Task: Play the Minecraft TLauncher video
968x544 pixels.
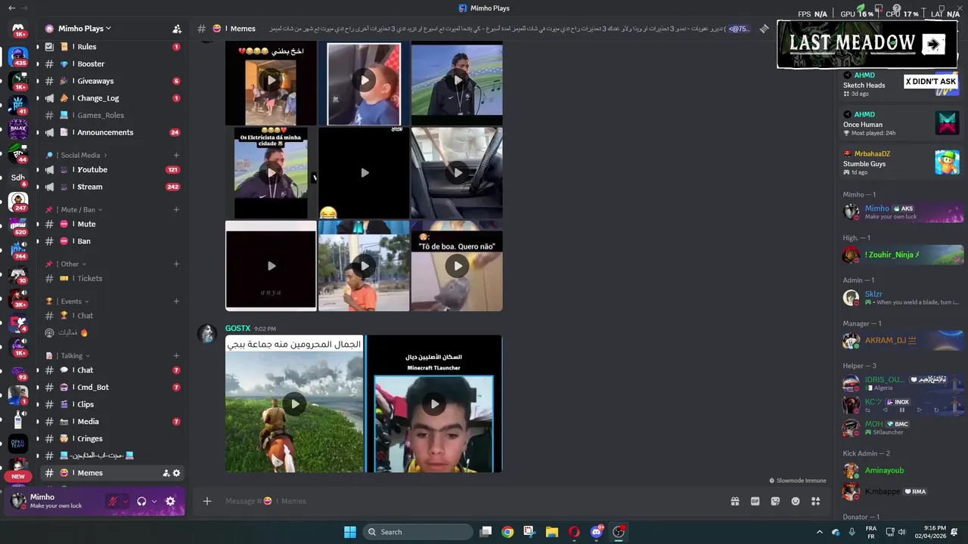Action: 434,404
